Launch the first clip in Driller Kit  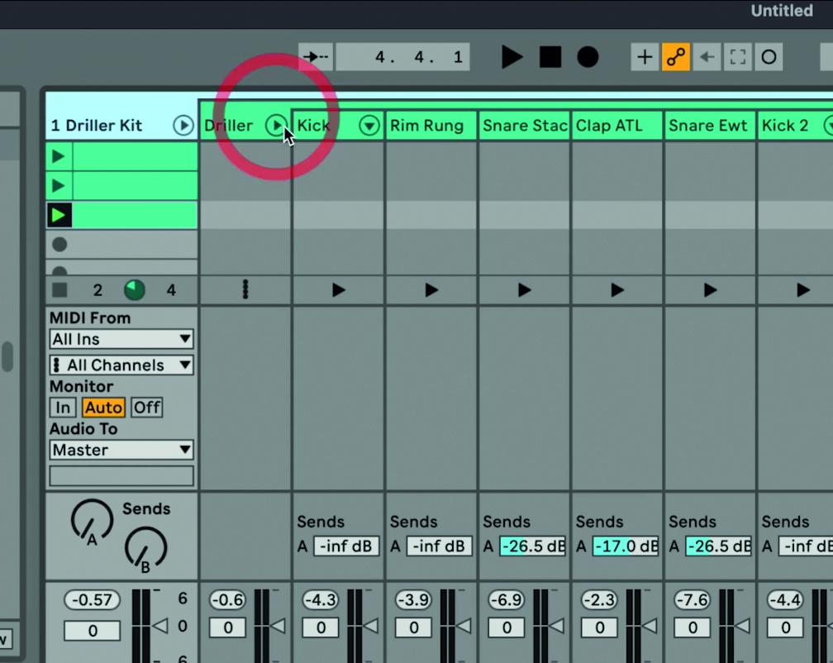pos(59,157)
